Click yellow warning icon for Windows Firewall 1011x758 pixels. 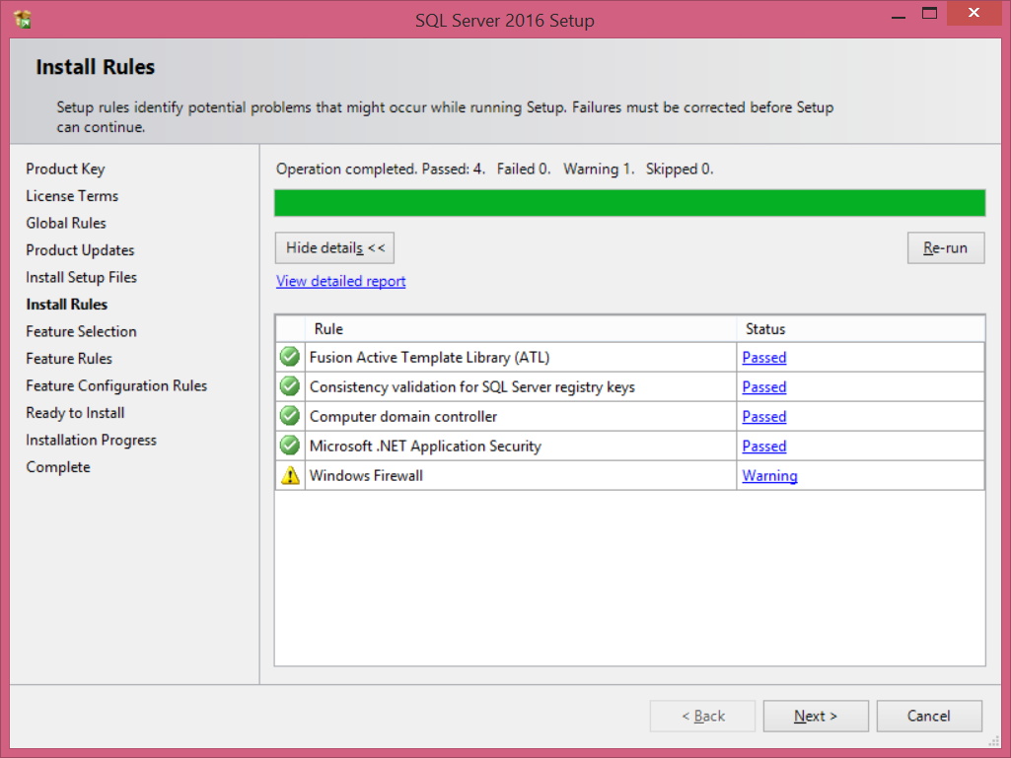click(290, 475)
